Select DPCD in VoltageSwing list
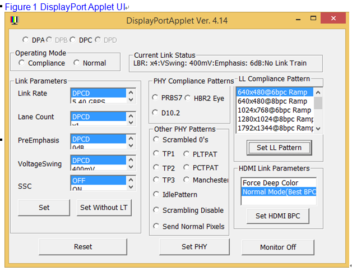Screen dimensions: 352x271 (x=99, y=160)
